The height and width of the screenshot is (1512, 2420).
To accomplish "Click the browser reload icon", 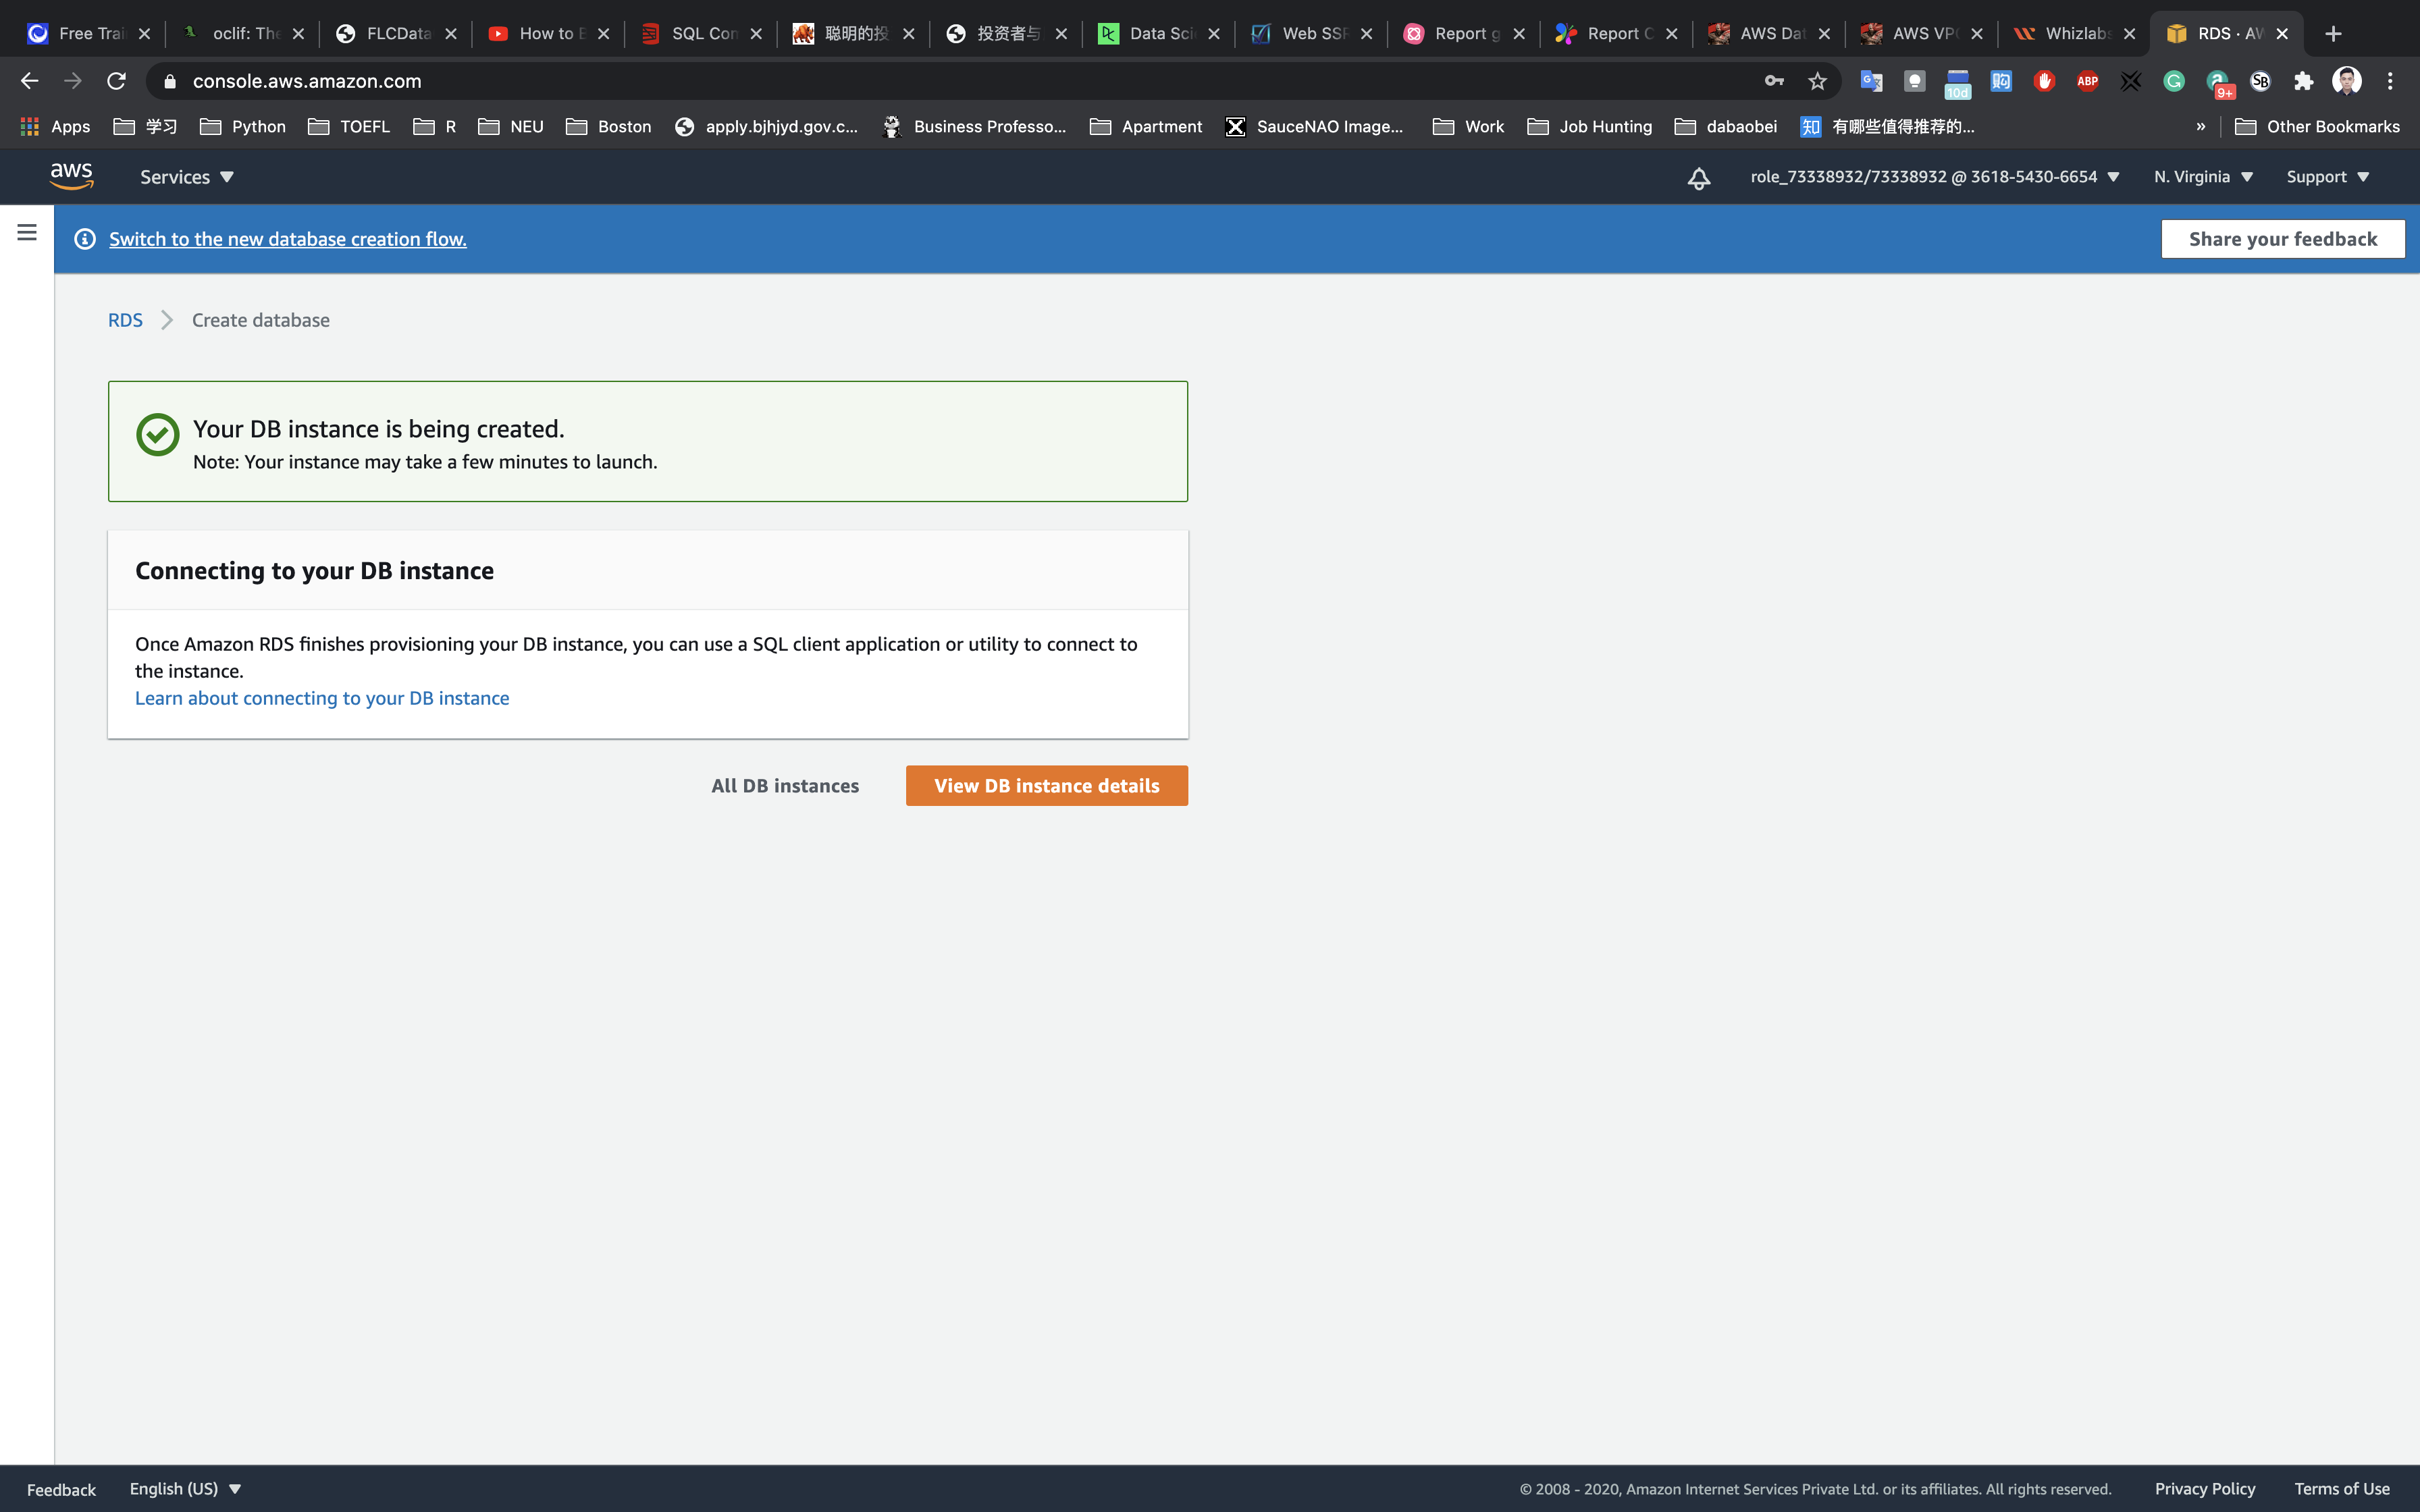I will coord(116,81).
